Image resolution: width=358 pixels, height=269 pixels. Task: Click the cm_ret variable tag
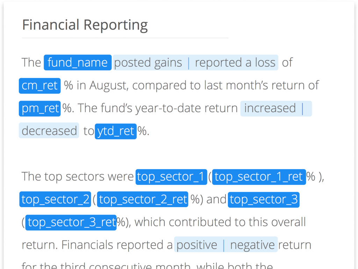[40, 86]
